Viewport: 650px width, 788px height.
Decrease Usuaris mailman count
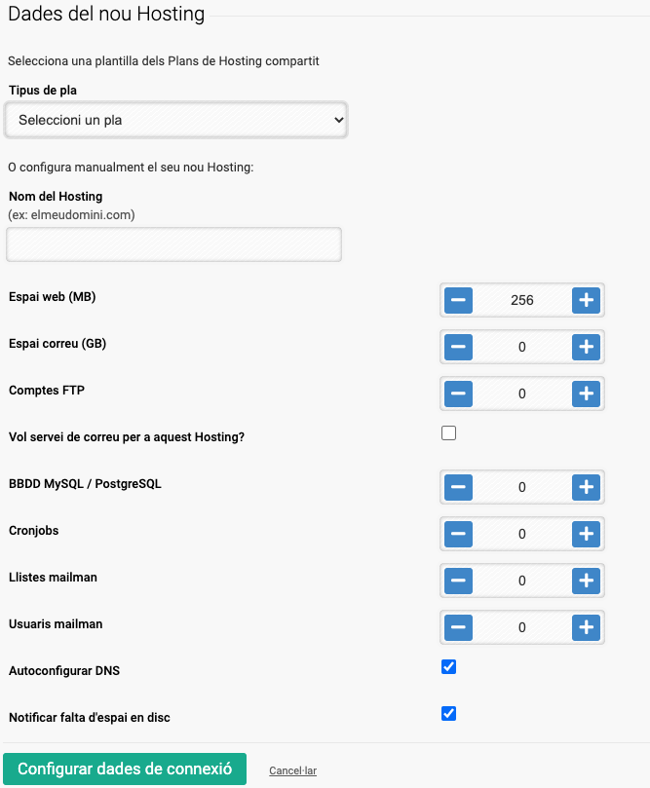[458, 627]
